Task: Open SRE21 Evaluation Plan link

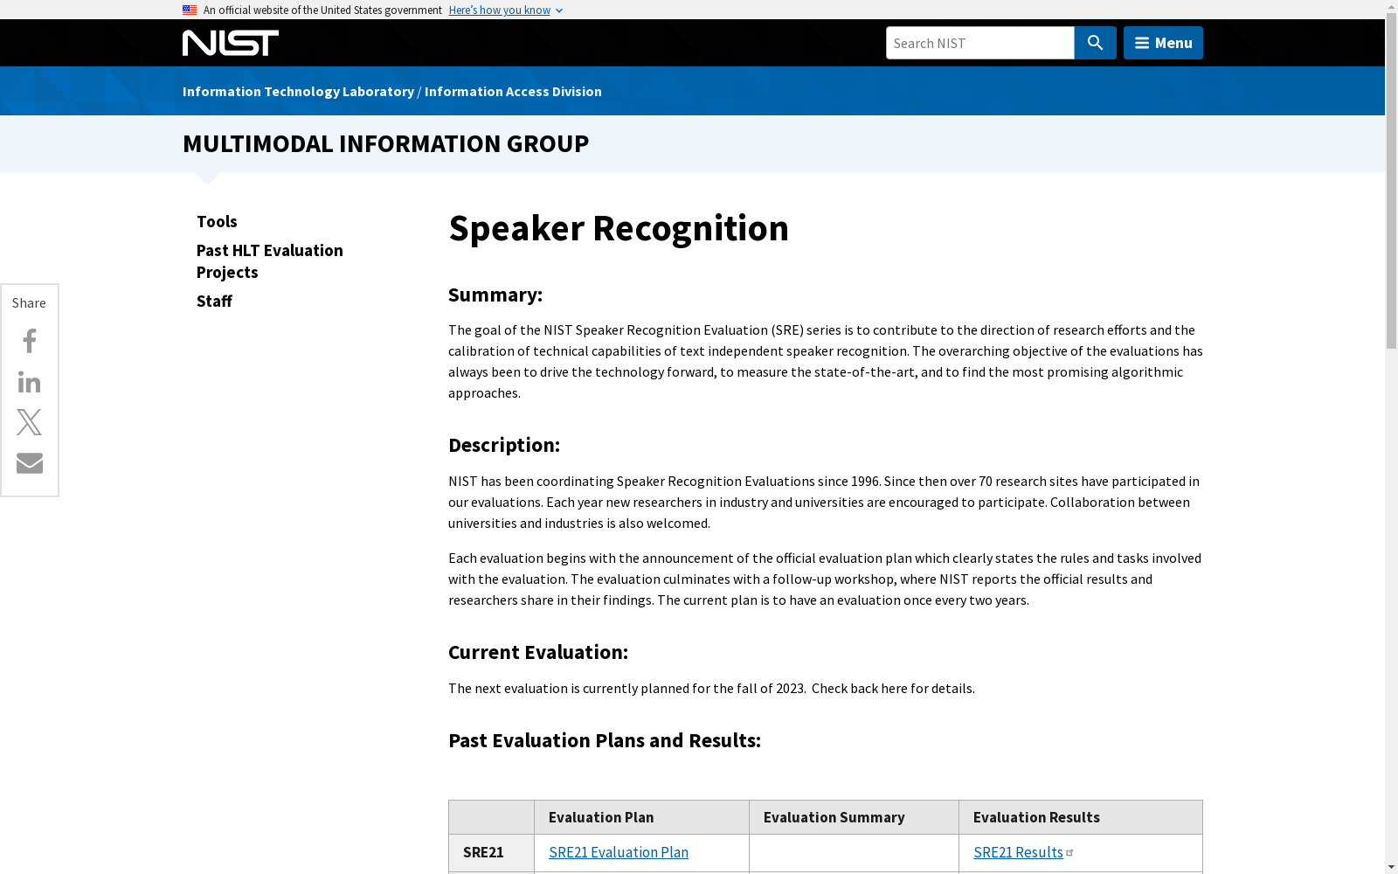Action: (619, 852)
